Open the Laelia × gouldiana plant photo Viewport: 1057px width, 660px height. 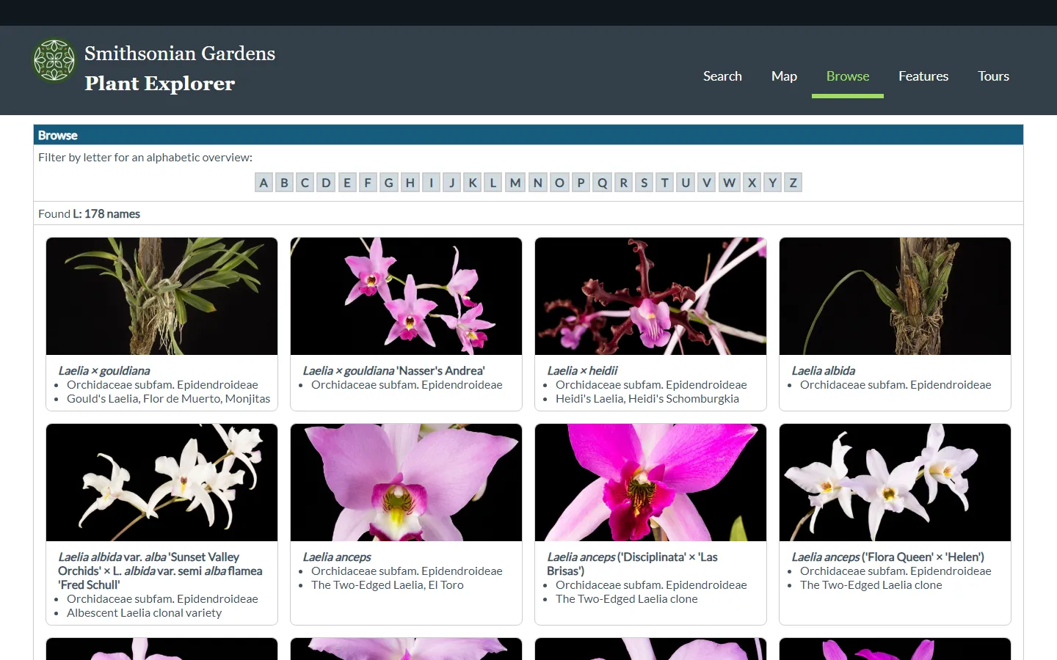161,296
